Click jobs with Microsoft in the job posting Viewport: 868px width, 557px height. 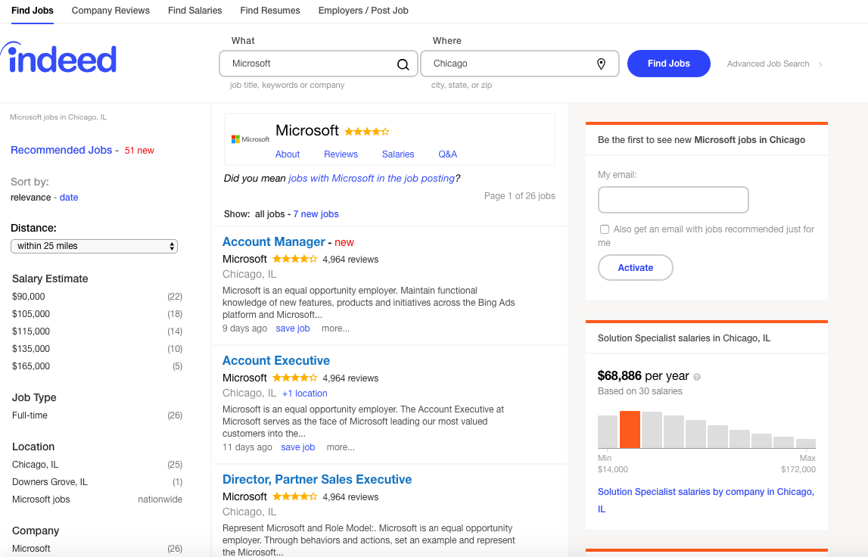click(372, 179)
